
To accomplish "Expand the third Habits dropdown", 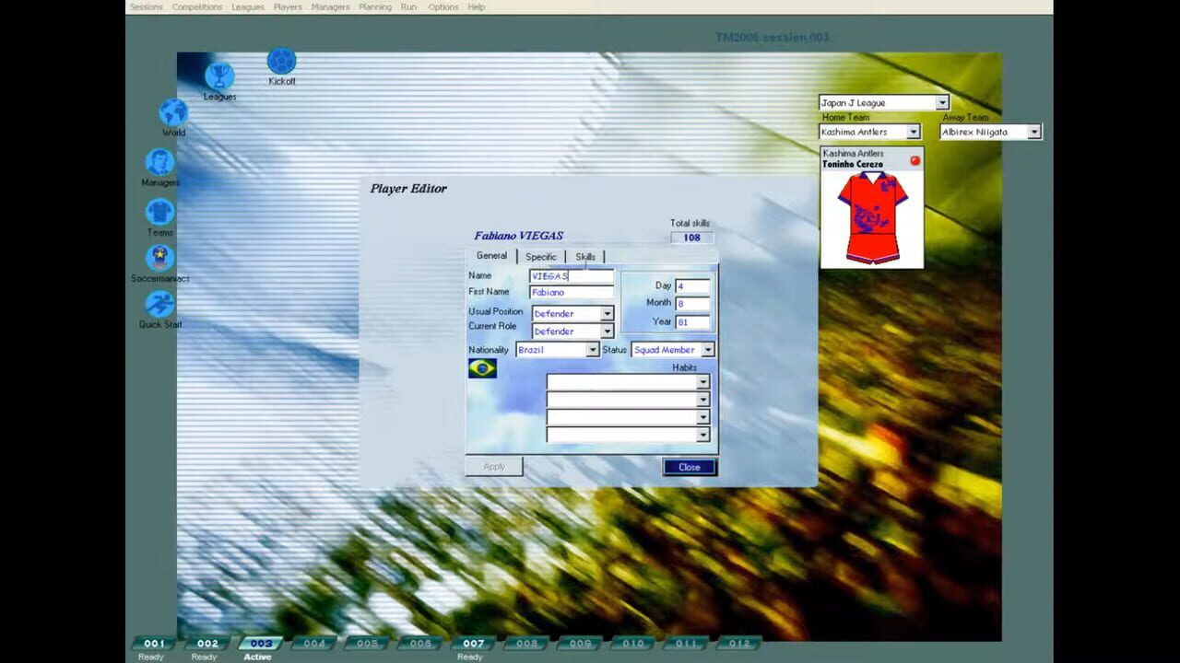I will [x=702, y=417].
